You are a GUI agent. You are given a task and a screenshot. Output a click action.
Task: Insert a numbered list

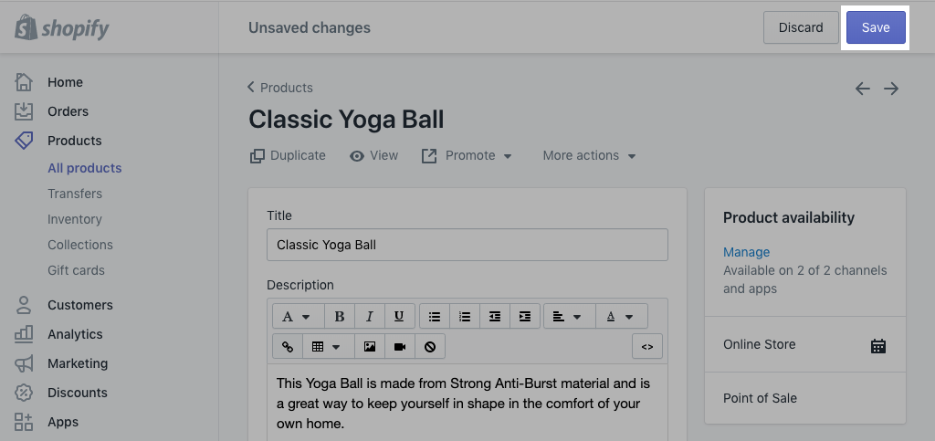tap(465, 317)
